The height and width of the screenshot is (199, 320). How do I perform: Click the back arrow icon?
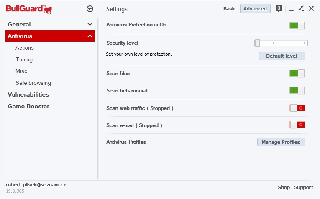tap(90, 9)
